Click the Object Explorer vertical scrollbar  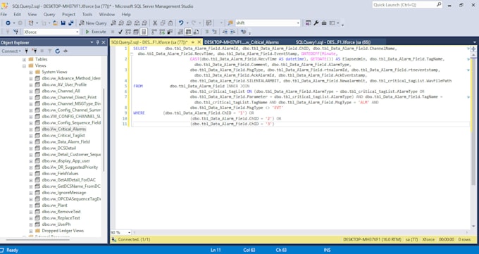coord(104,129)
